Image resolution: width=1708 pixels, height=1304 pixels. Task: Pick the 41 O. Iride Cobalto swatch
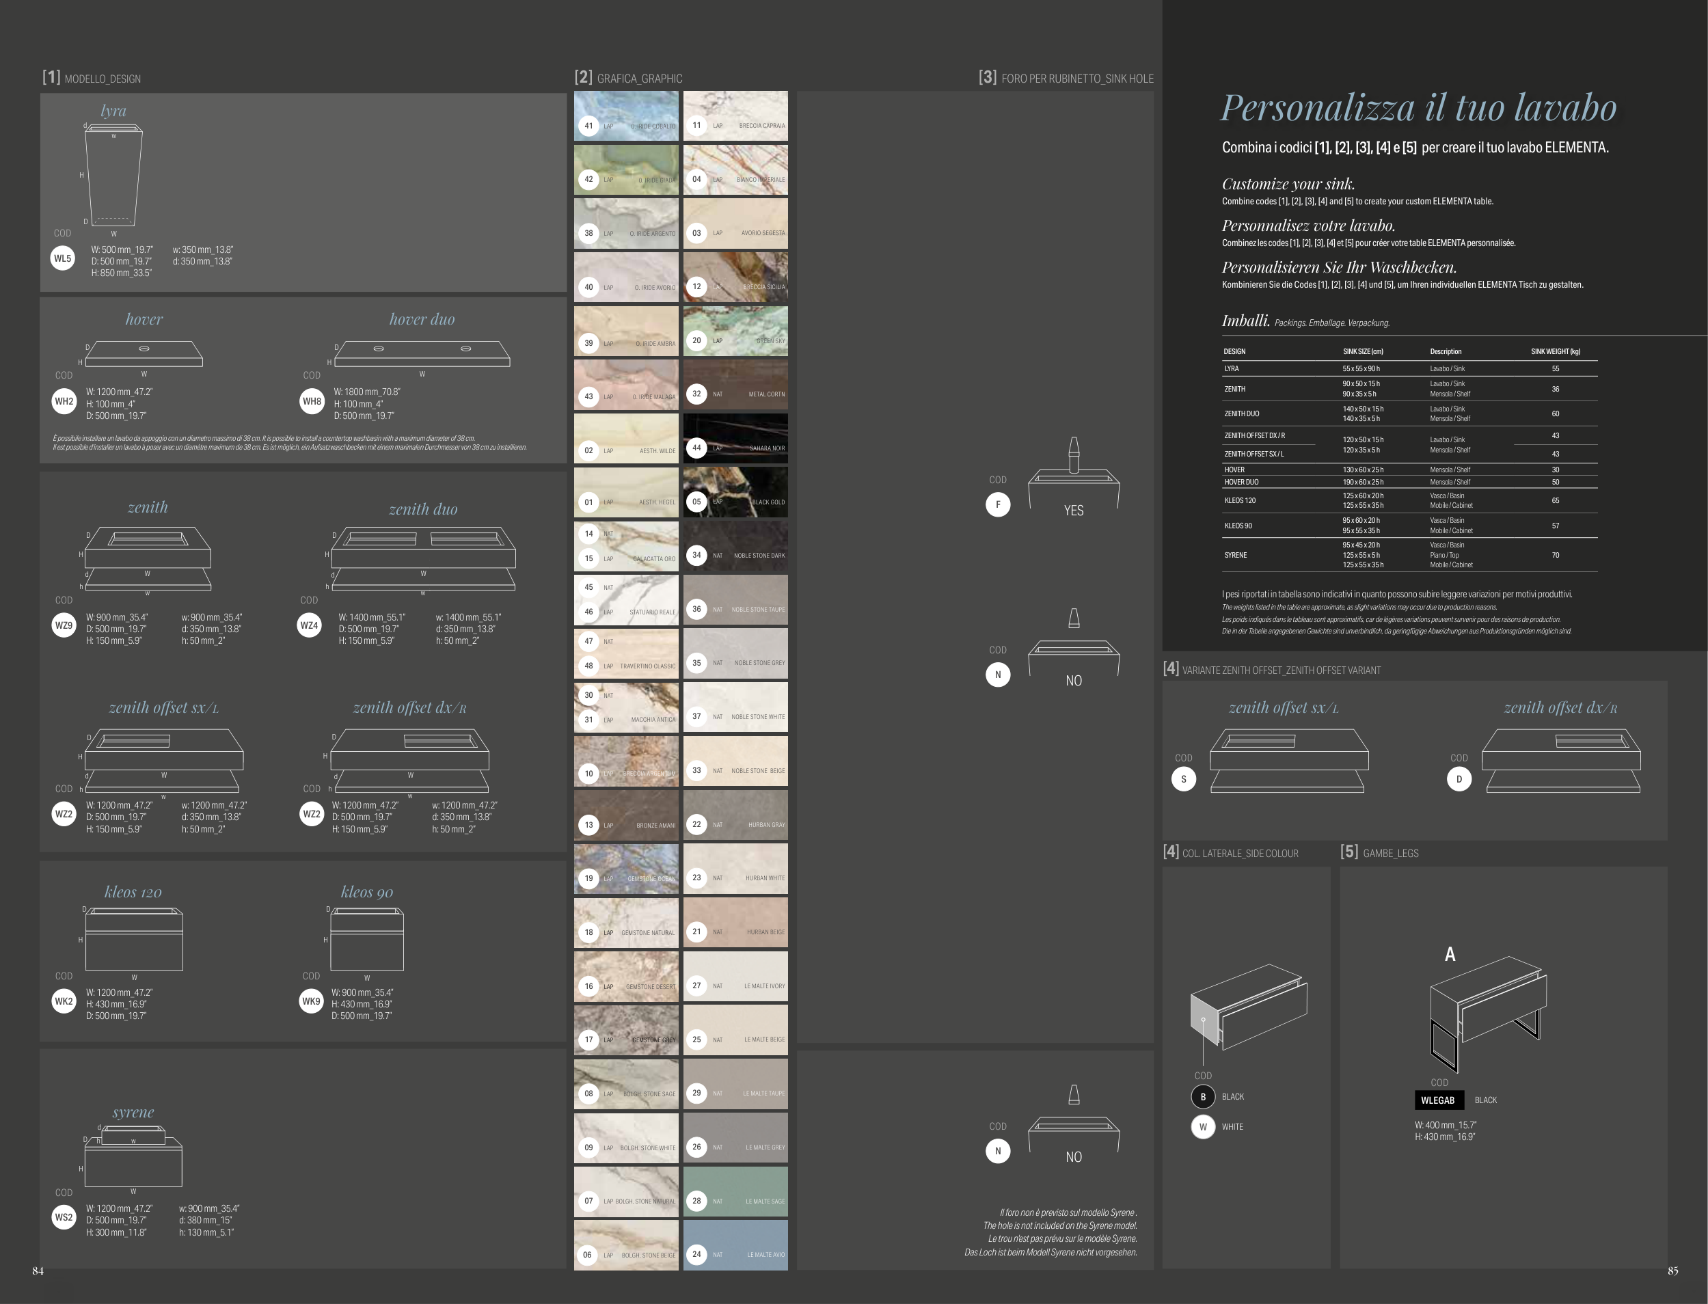click(626, 116)
